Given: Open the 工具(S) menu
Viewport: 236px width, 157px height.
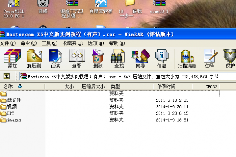Looking at the screenshot, I should point(50,44).
